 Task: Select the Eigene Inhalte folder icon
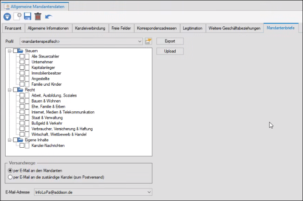click(20, 140)
